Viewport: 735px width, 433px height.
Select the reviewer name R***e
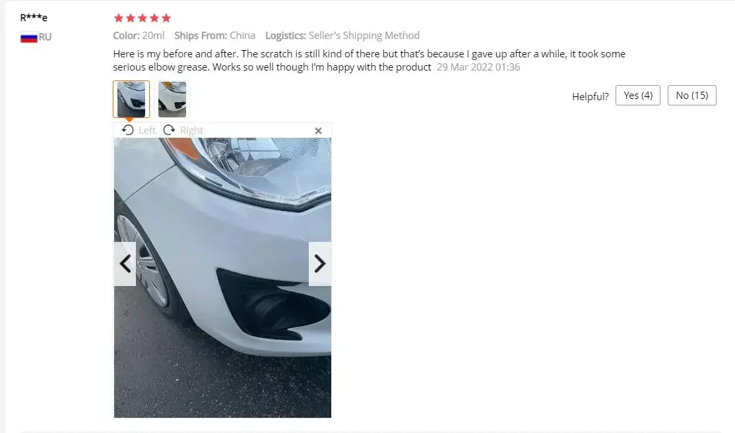tap(34, 18)
